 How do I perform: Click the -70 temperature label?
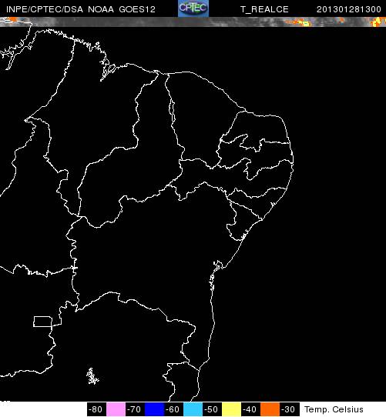coord(135,409)
